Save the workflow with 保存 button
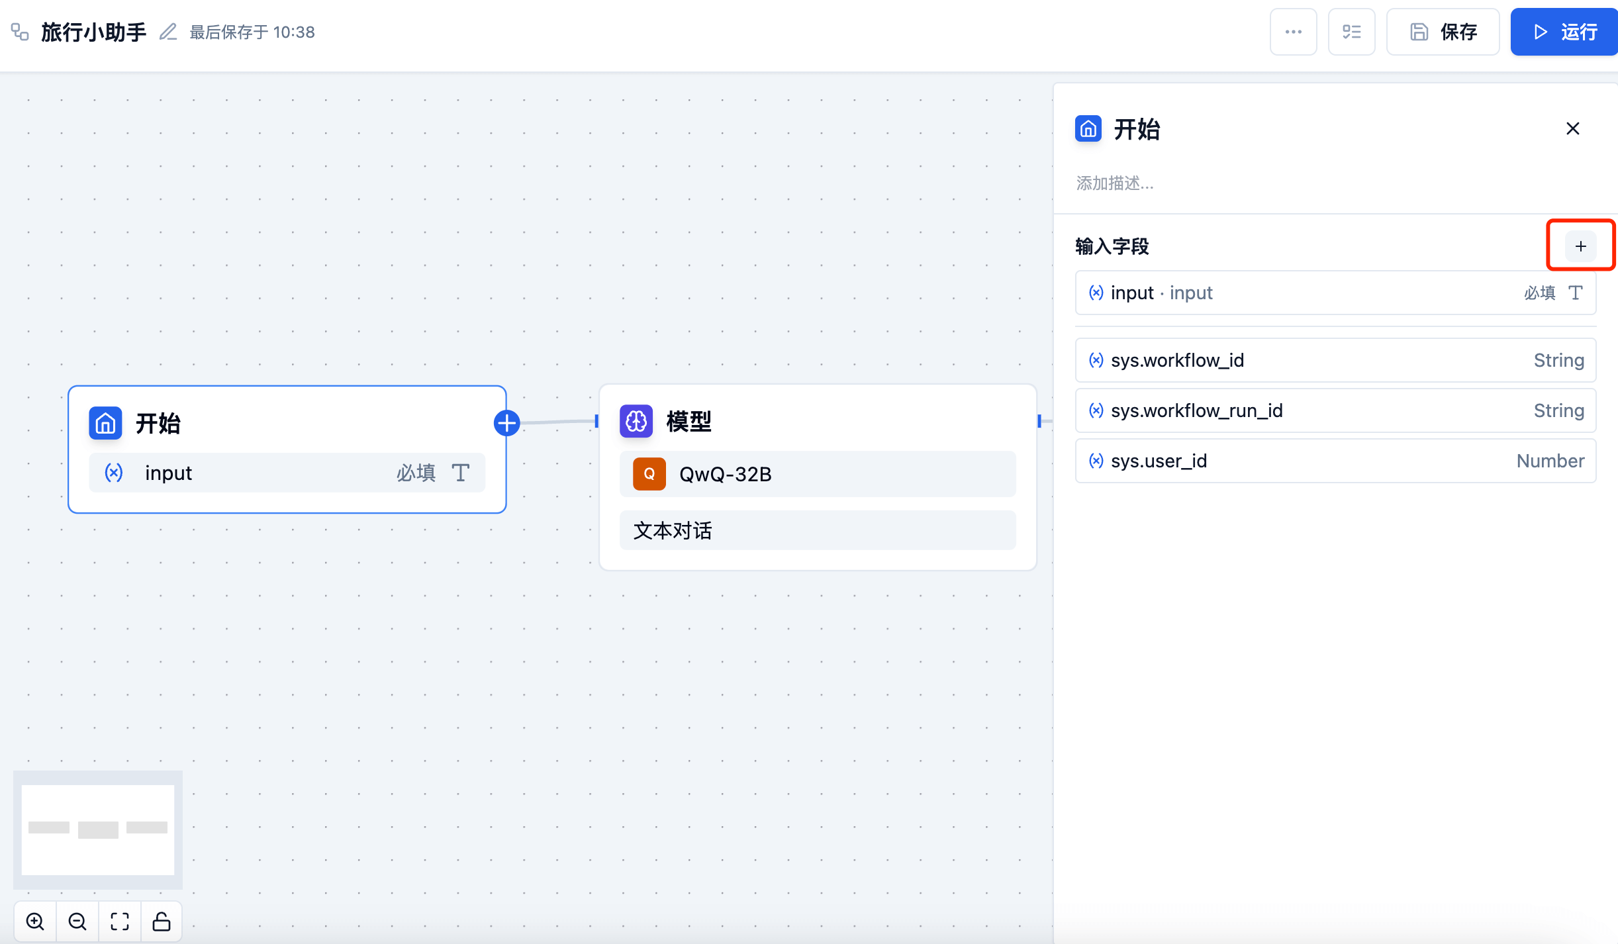Viewport: 1618px width, 944px height. (1443, 31)
